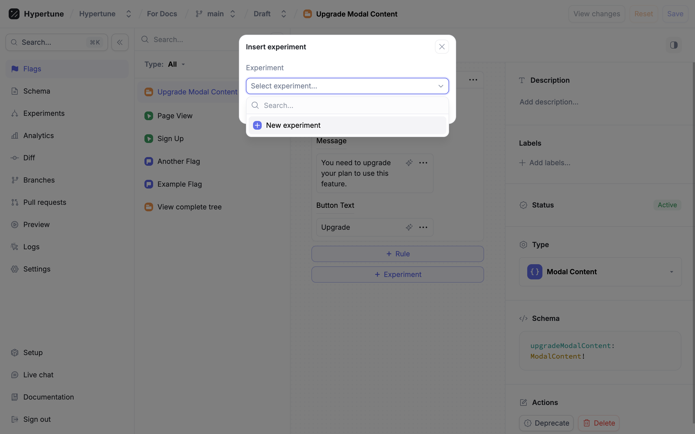Collapse the sidebar with double-chevron icon
Viewport: 695px width, 434px height.
click(x=120, y=43)
